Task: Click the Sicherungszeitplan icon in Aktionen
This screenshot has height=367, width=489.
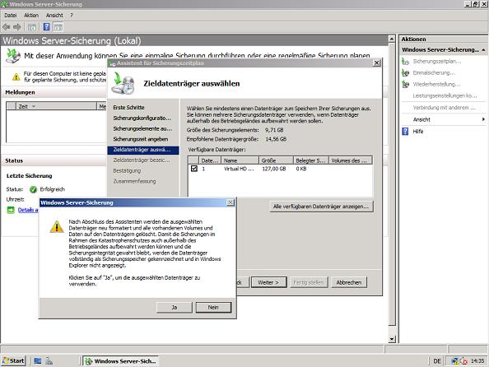Action: point(405,62)
